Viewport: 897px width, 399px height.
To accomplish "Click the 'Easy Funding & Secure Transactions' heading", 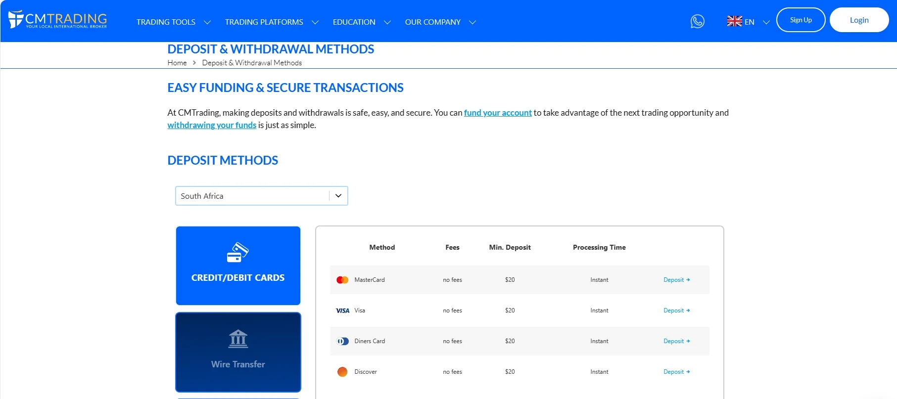I will pyautogui.click(x=285, y=88).
